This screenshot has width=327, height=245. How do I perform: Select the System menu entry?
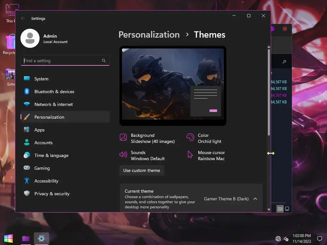pyautogui.click(x=41, y=79)
